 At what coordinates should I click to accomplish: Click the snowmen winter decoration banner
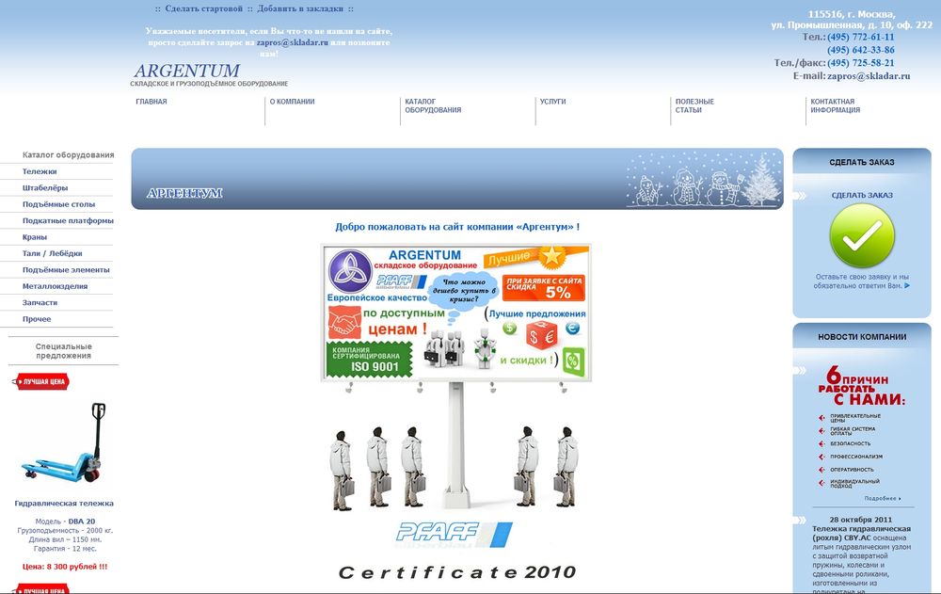pos(703,180)
